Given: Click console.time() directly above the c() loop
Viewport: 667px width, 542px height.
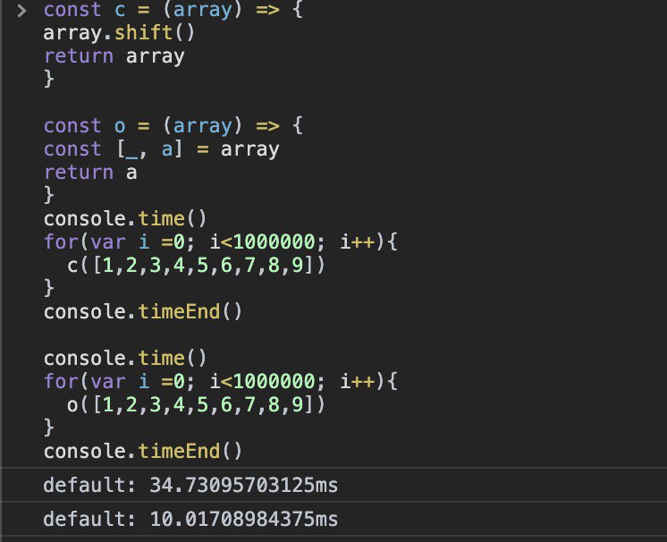Looking at the screenshot, I should [x=125, y=218].
